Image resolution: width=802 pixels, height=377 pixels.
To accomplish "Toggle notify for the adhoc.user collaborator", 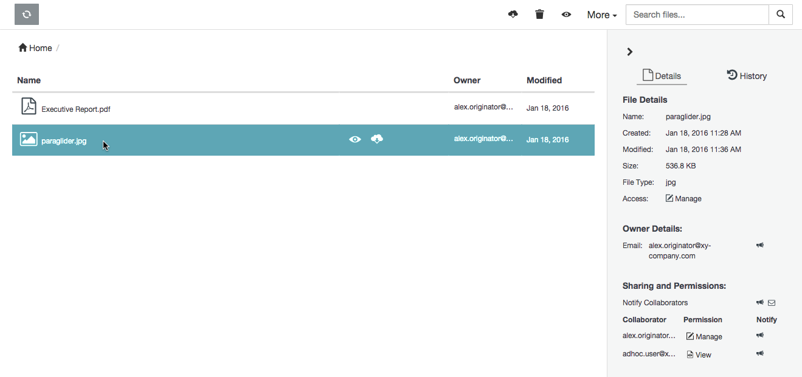I will pyautogui.click(x=760, y=354).
